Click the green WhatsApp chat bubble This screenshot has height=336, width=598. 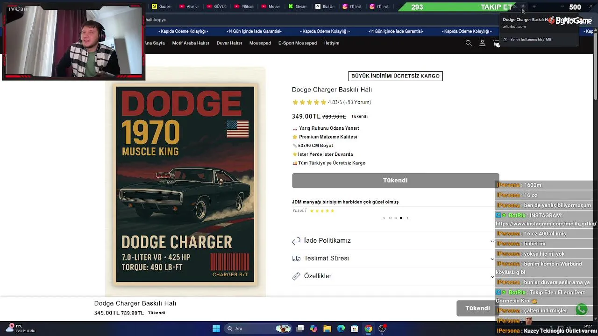click(582, 309)
